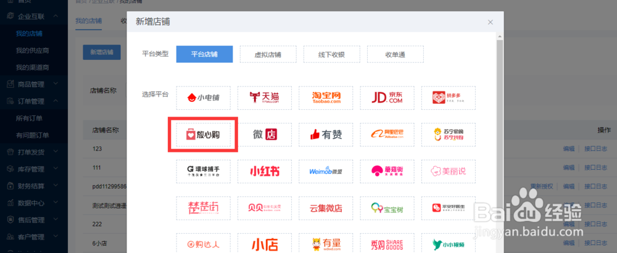Click the scrollbar up arrow in dialog
617x253 pixels.
(500, 36)
